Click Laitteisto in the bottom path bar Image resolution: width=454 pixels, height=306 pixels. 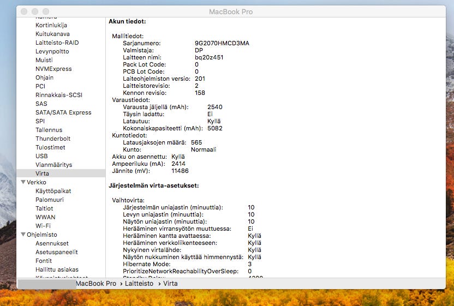point(140,284)
